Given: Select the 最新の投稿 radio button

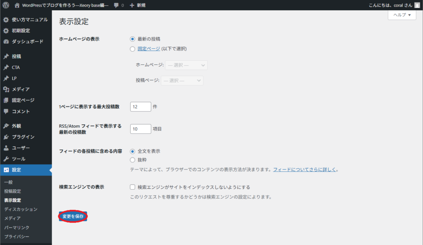Looking at the screenshot, I should (132, 38).
